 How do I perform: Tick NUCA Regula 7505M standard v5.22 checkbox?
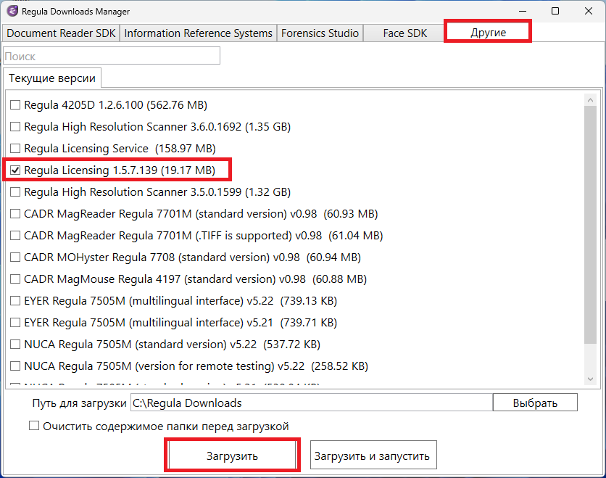(15, 345)
